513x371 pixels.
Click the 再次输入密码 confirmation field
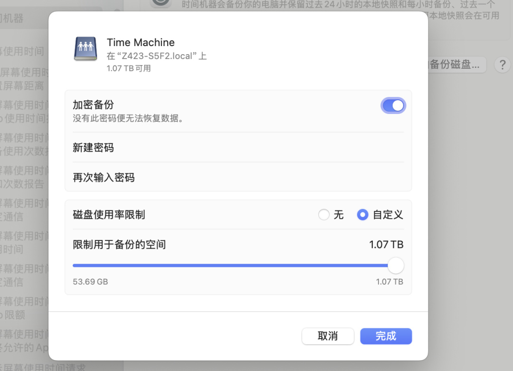[238, 177]
